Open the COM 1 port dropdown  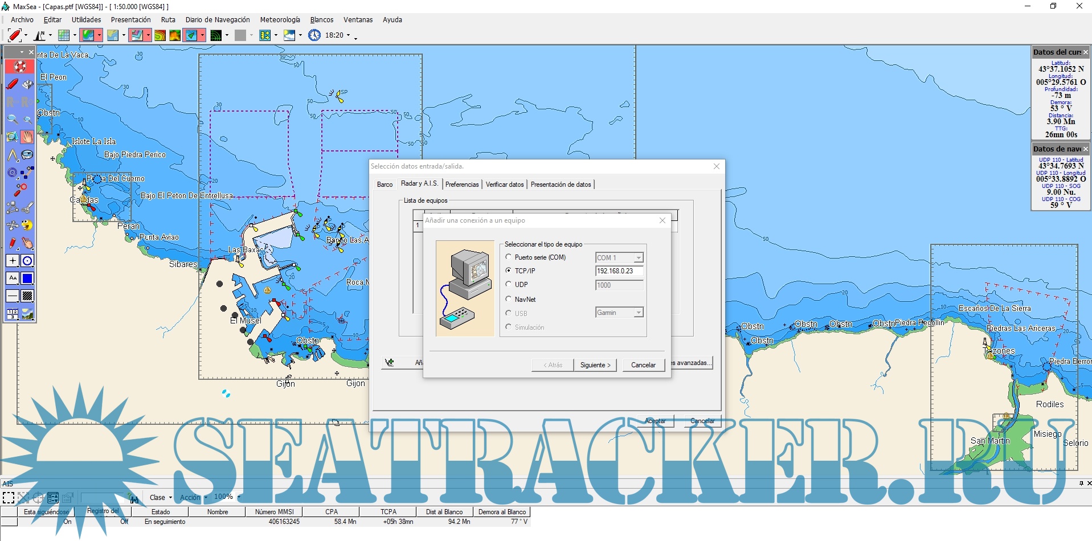pos(638,258)
